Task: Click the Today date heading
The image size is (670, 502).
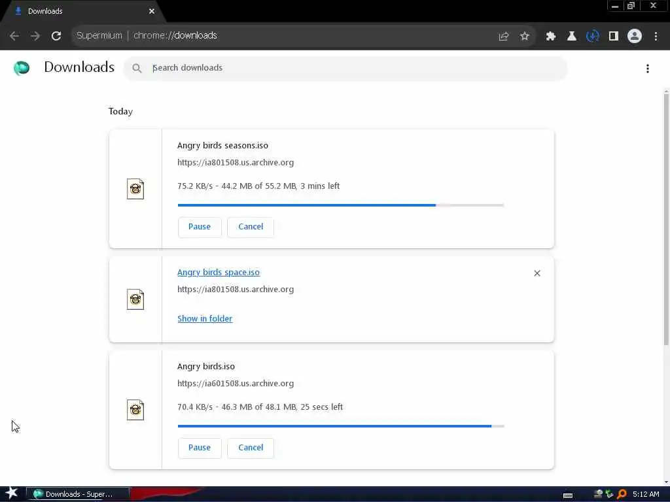Action: 120,111
